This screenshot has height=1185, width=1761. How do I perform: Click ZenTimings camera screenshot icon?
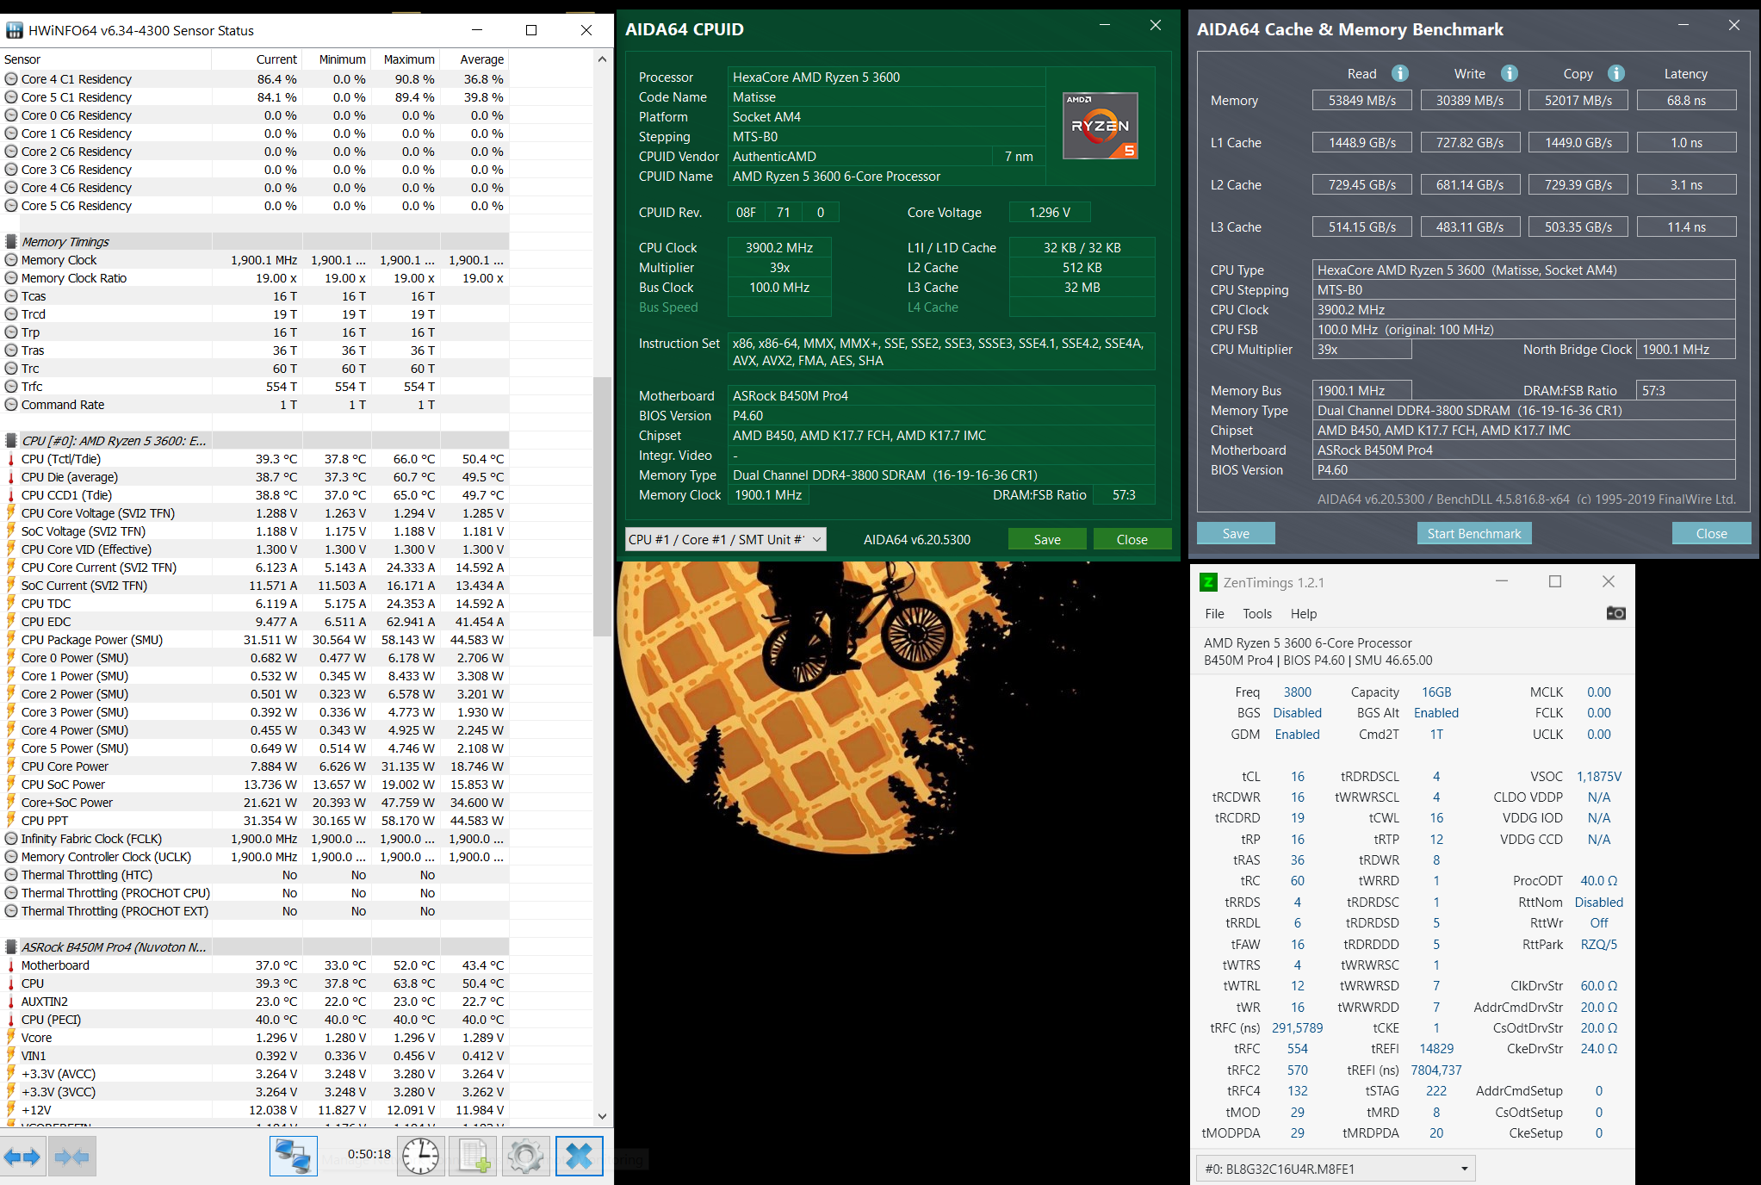coord(1615,613)
